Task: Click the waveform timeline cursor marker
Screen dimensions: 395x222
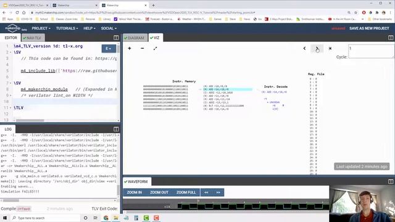Action: [198, 200]
